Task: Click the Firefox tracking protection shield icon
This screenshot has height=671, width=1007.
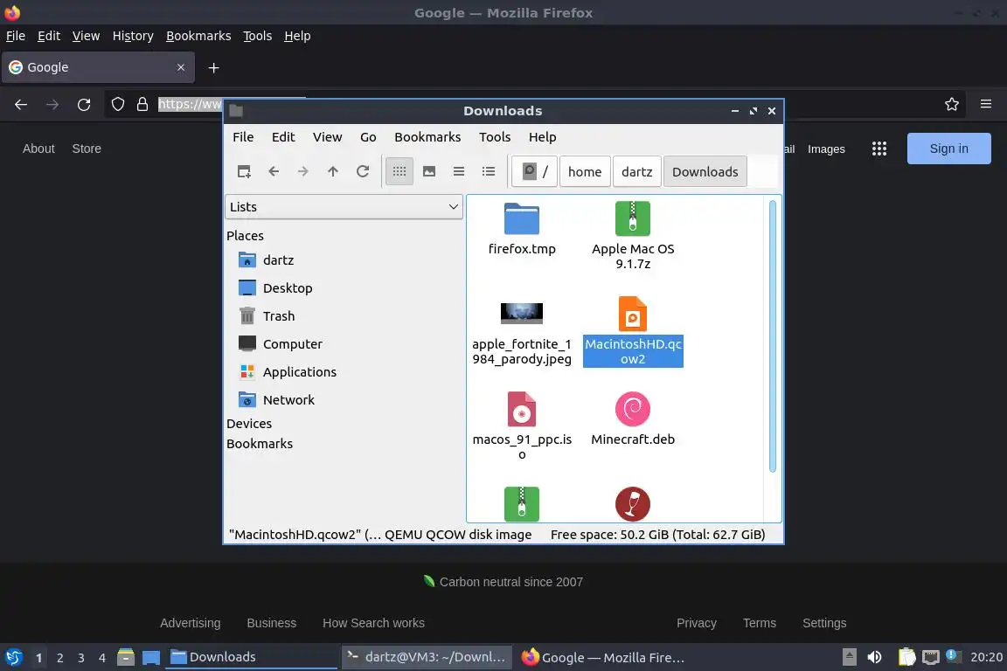Action: click(x=117, y=104)
